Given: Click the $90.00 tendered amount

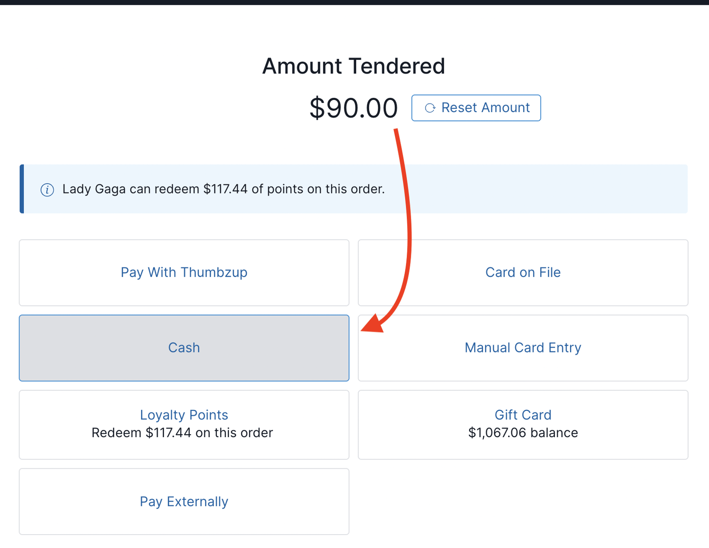Looking at the screenshot, I should [x=354, y=108].
